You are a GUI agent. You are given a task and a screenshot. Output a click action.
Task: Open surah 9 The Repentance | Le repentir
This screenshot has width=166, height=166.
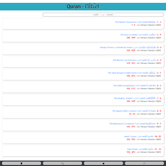tap(135, 124)
